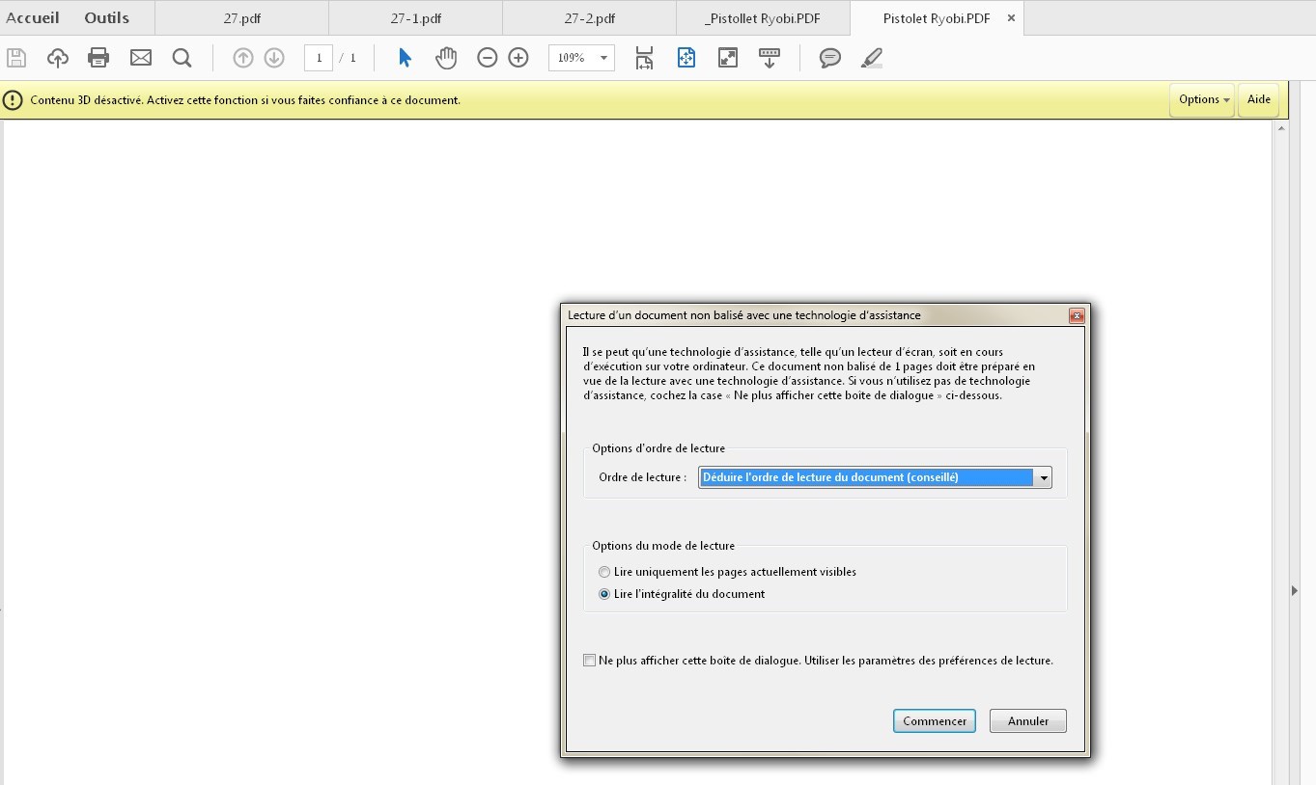1316x785 pixels.
Task: Select 'Lire l'intégralité du document' option
Action: [682, 594]
